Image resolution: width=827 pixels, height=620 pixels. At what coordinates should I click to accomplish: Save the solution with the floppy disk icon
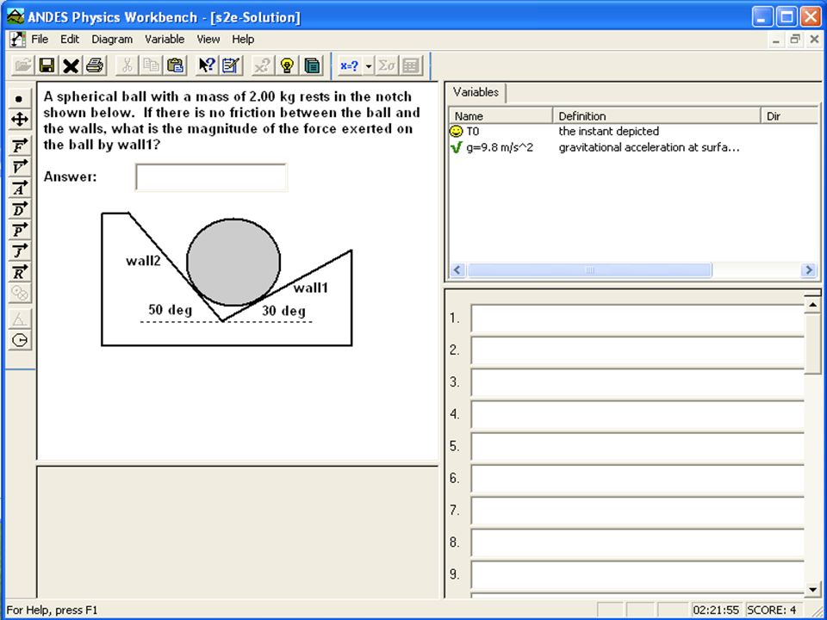tap(47, 65)
